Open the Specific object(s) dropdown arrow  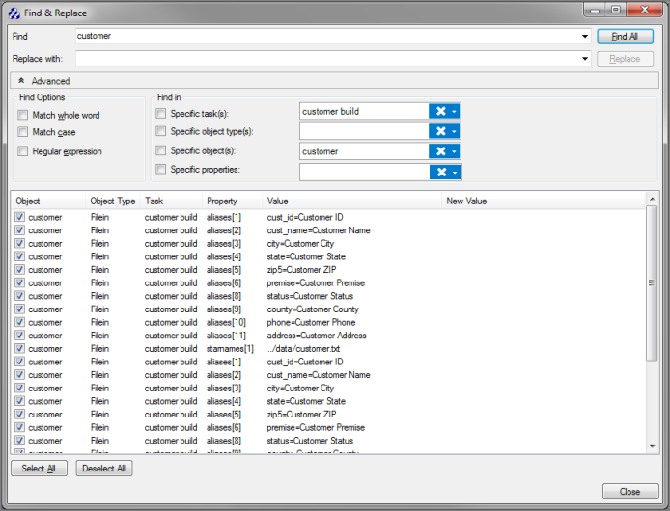coord(454,151)
